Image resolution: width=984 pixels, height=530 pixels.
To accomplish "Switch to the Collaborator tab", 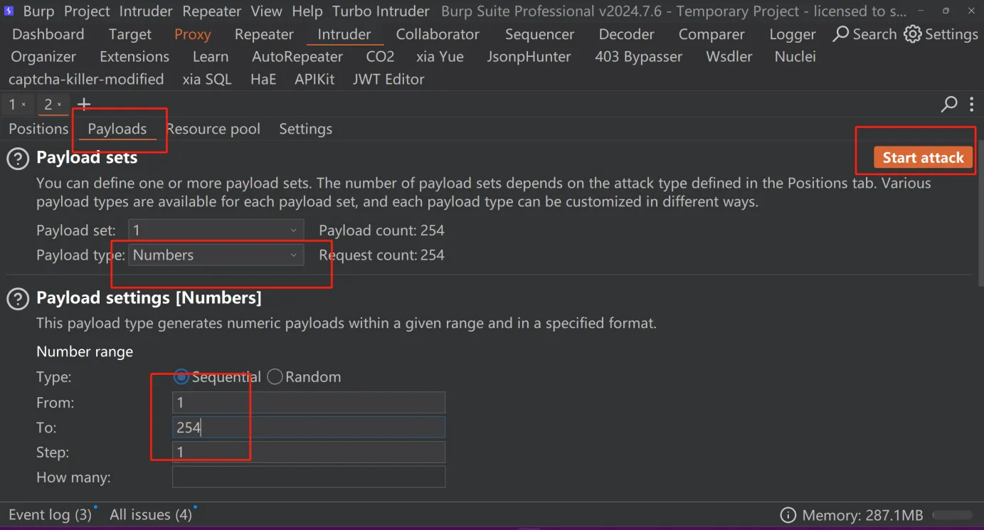I will tap(438, 34).
